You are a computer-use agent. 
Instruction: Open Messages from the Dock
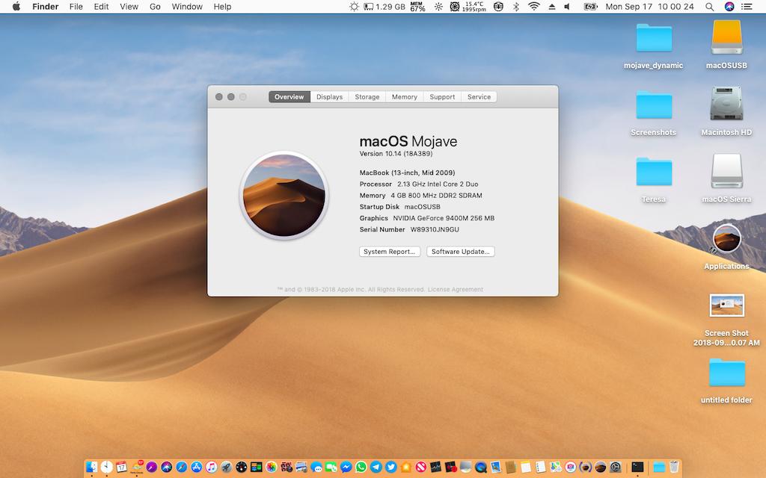tap(316, 468)
